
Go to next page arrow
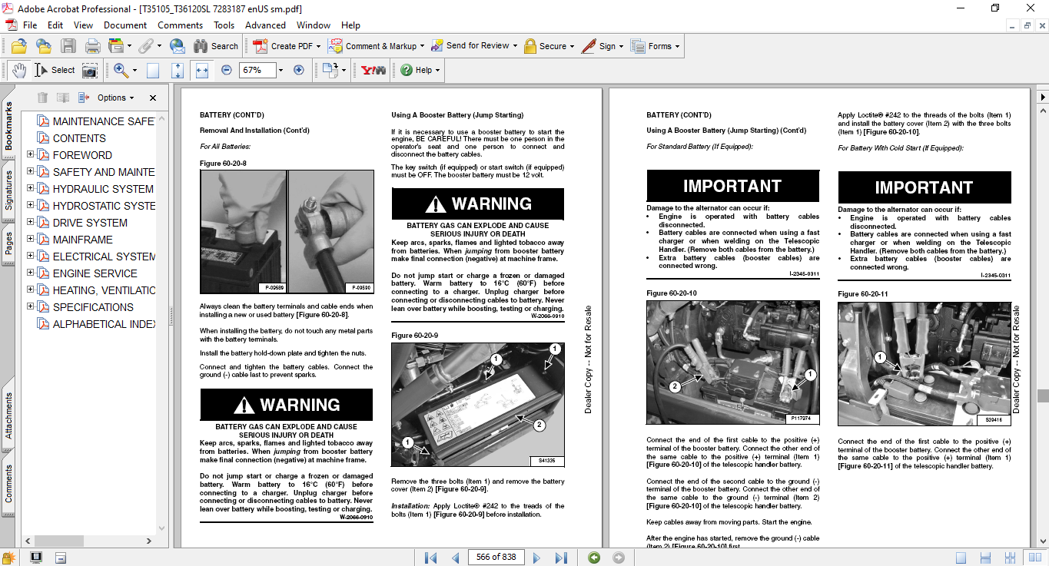536,558
